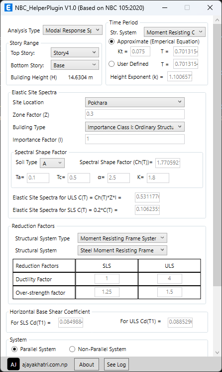Click the vertical scrollbar thumb
The width and height of the screenshot is (222, 372).
[x=217, y=156]
